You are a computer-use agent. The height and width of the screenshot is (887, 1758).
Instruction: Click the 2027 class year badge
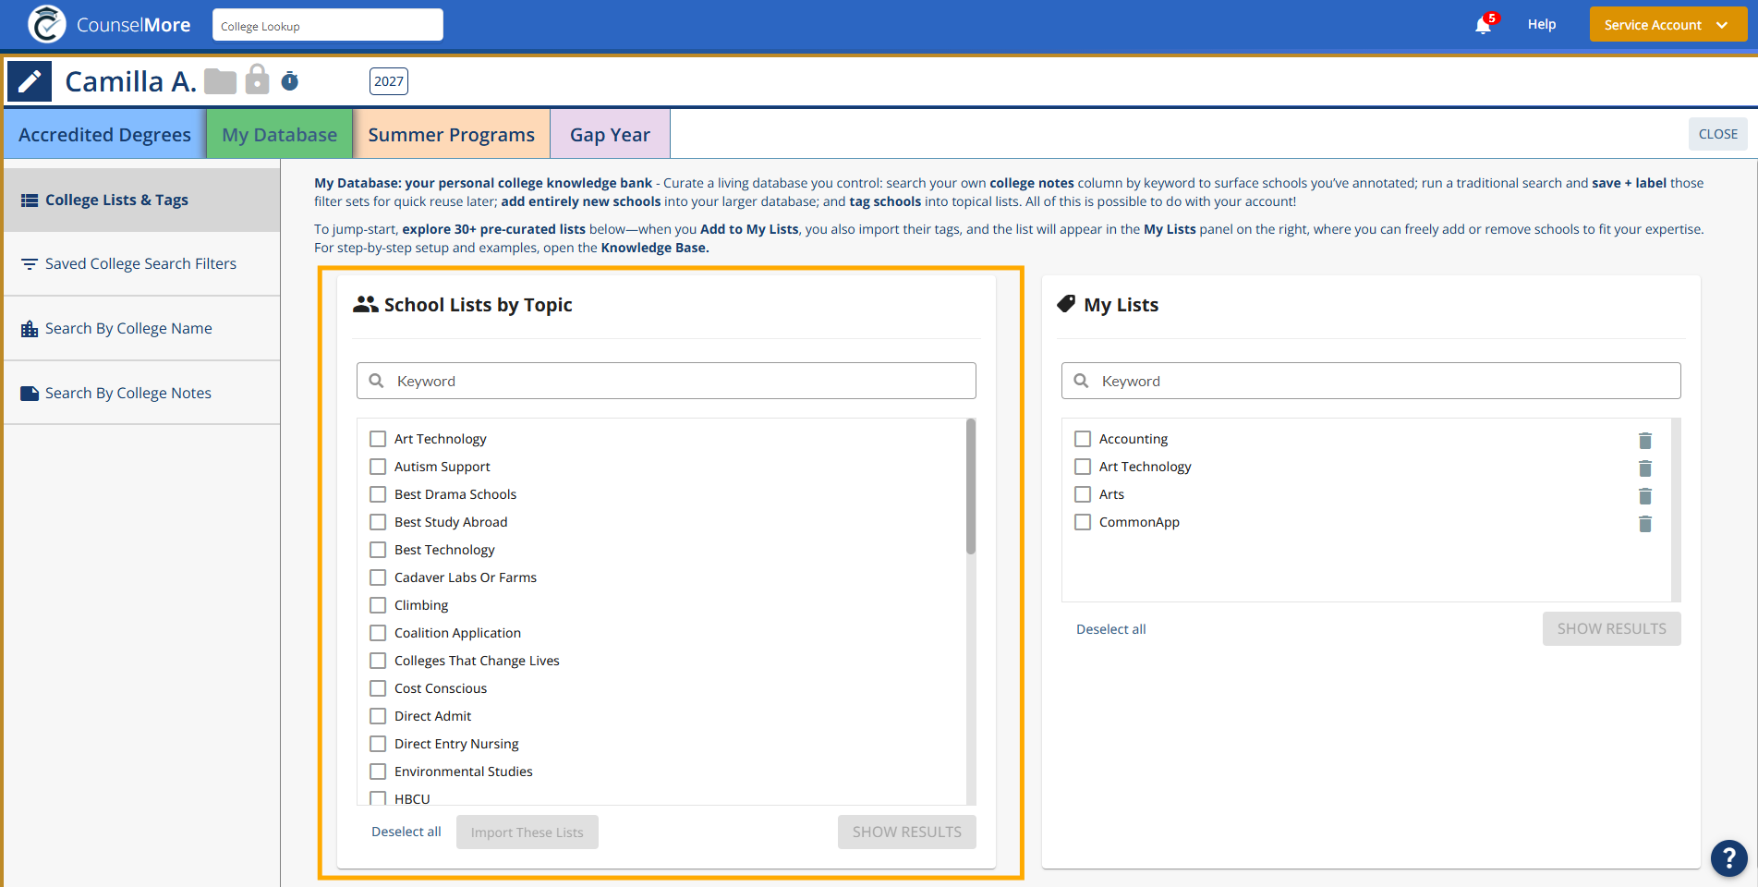(x=389, y=81)
